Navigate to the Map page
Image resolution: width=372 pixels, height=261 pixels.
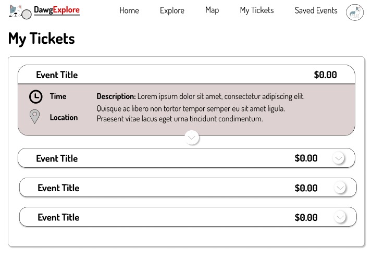point(212,10)
